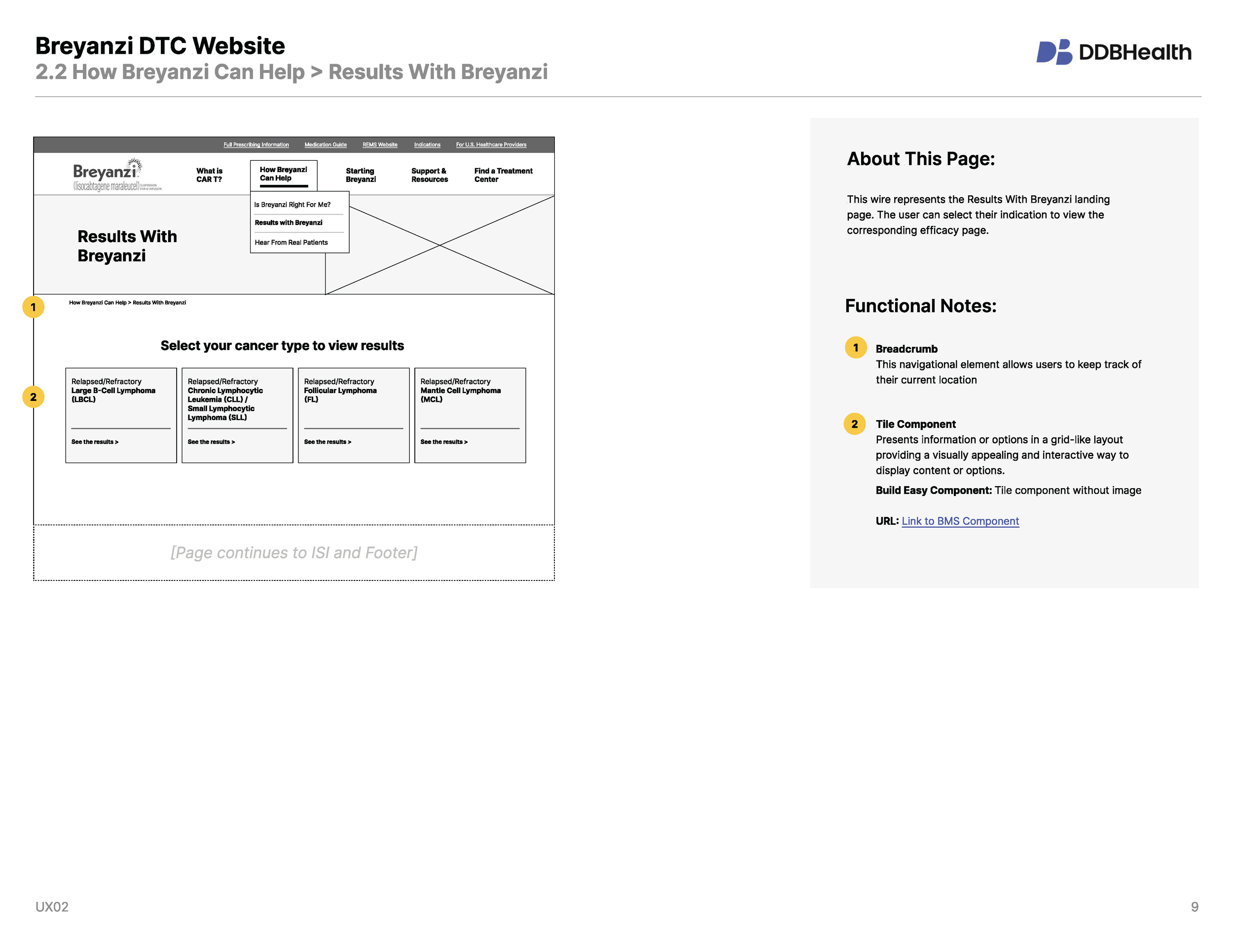Select the yellow annotation marker 1
Image resolution: width=1233 pixels, height=935 pixels.
[x=34, y=307]
